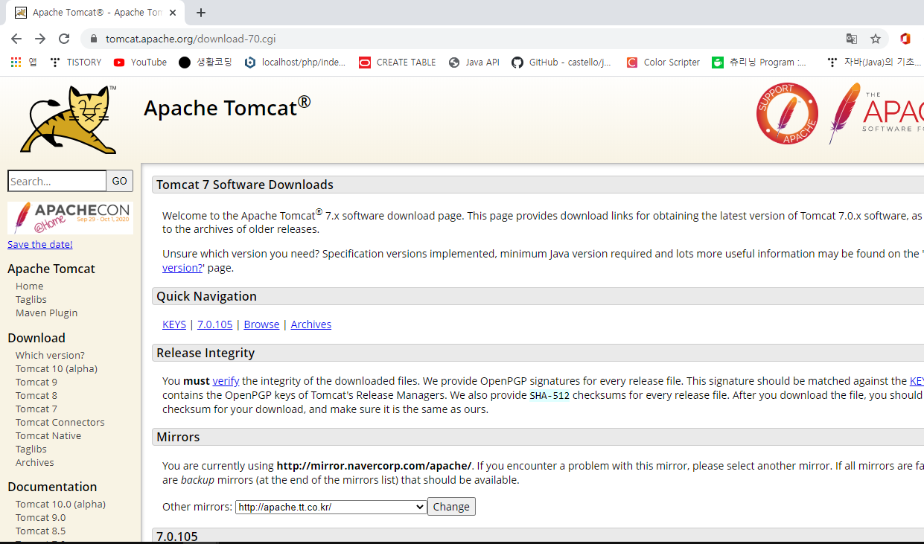Open the Color Scripter bookmark
Viewport: 924px width, 544px height.
tap(663, 63)
